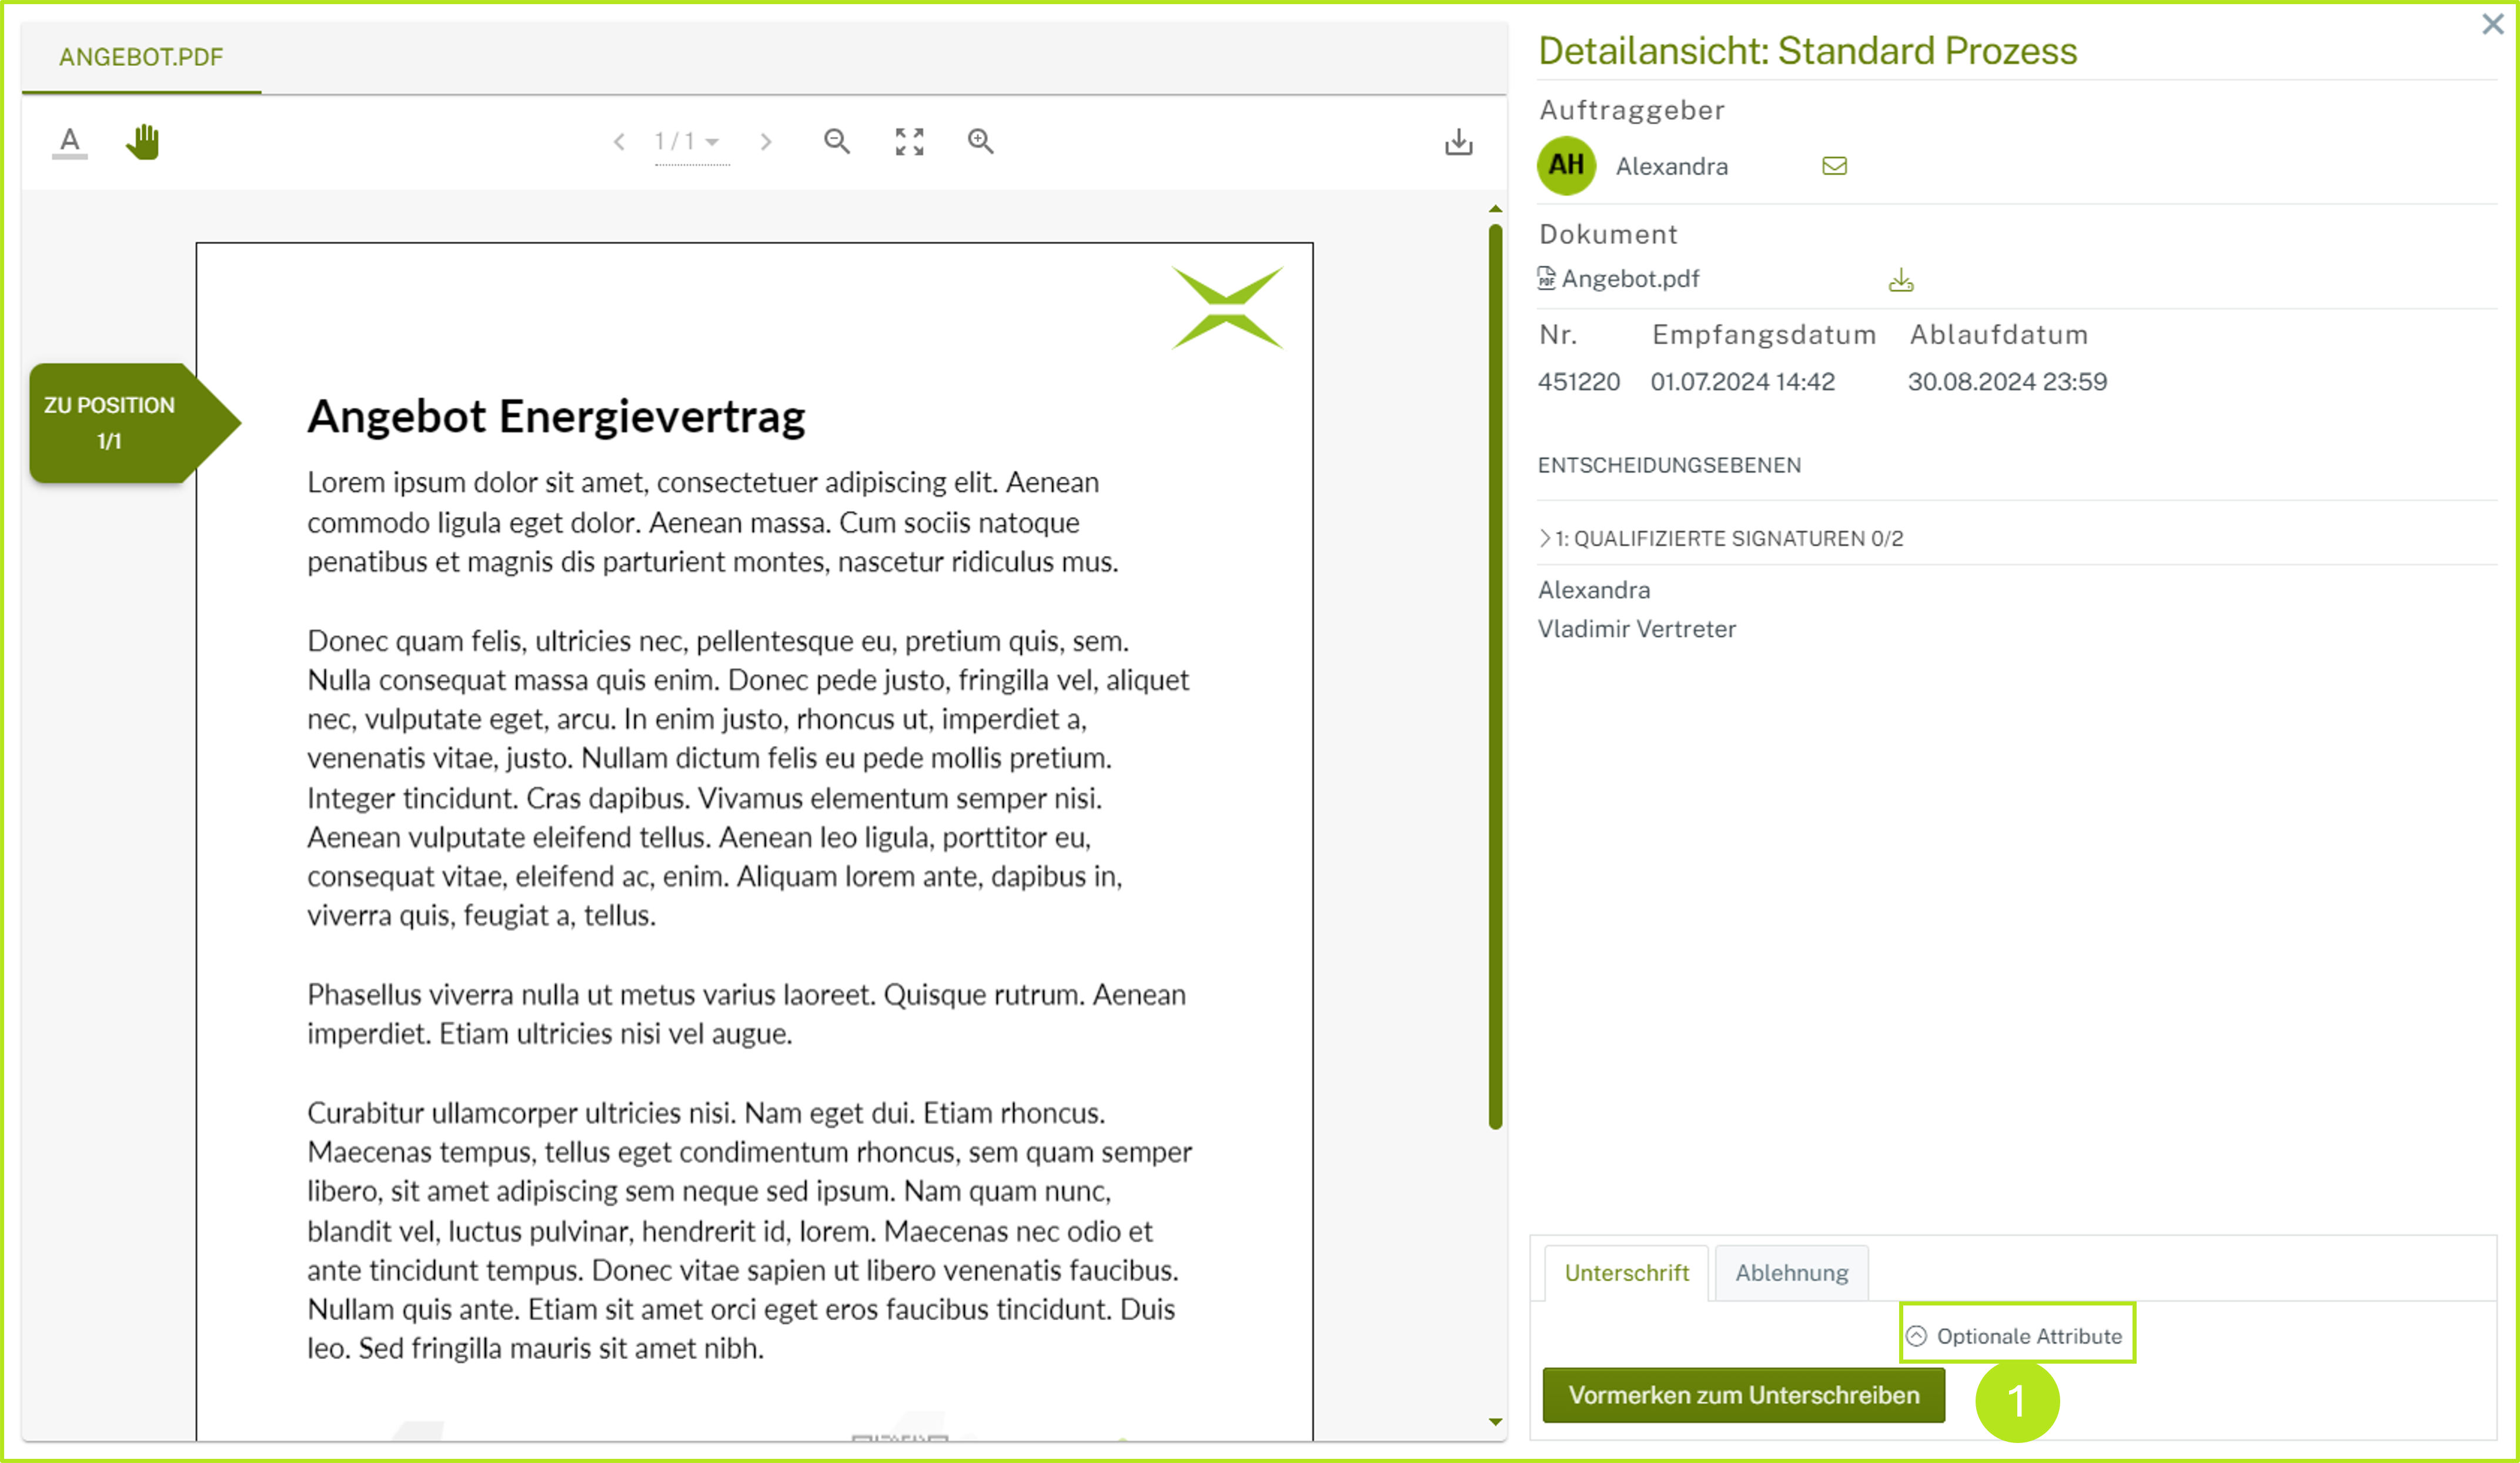This screenshot has height=1463, width=2520.
Task: Select the Unterschrift tab
Action: [x=1626, y=1272]
